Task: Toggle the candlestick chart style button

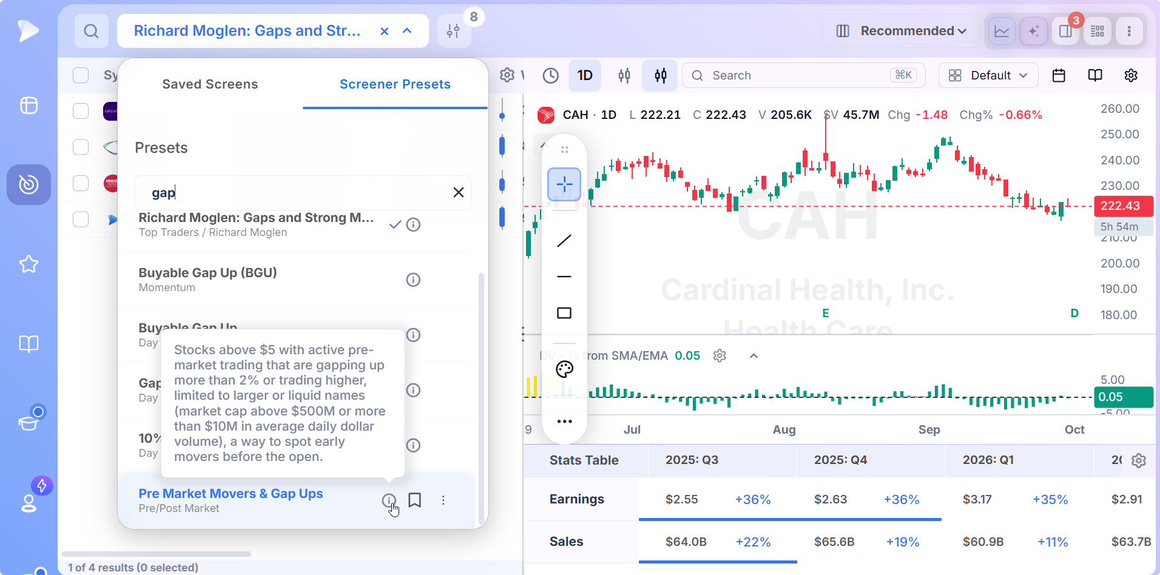Action: click(661, 75)
